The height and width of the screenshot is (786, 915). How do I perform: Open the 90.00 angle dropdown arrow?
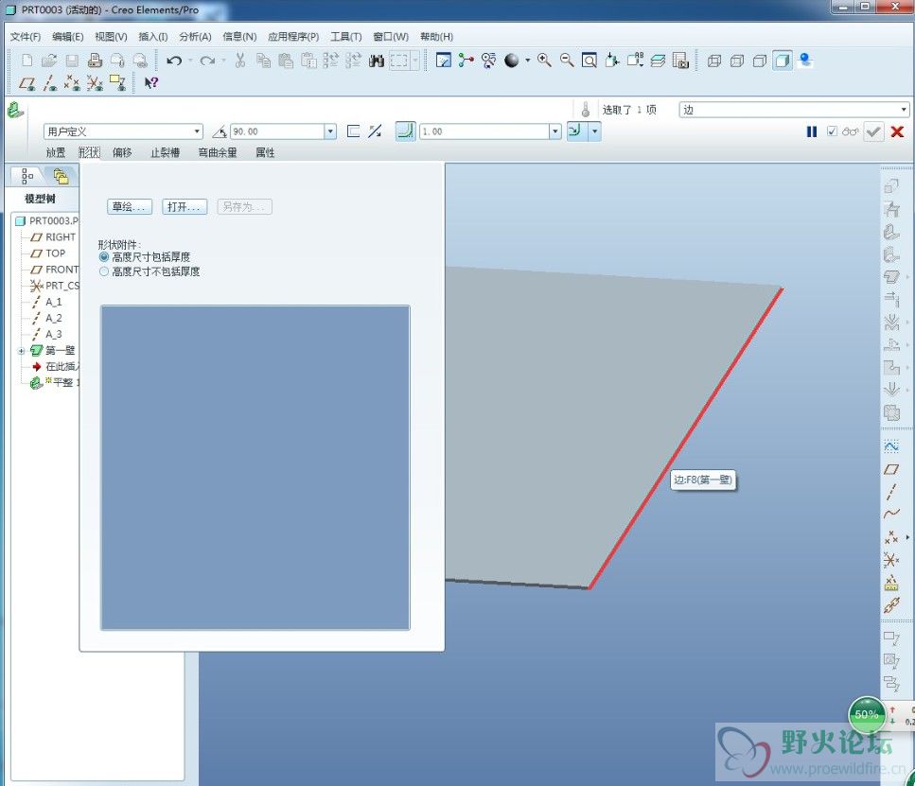331,131
